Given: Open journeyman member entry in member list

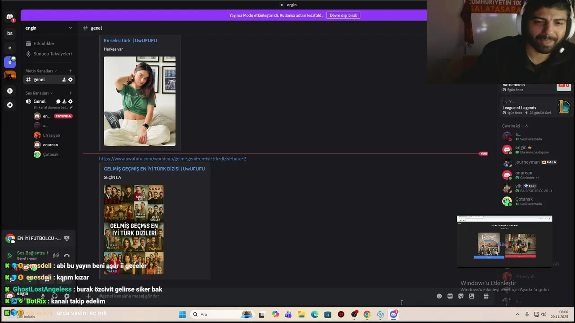Looking at the screenshot, I should pyautogui.click(x=535, y=162).
